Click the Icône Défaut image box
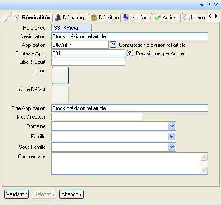This screenshot has height=205, width=221. [x=60, y=94]
